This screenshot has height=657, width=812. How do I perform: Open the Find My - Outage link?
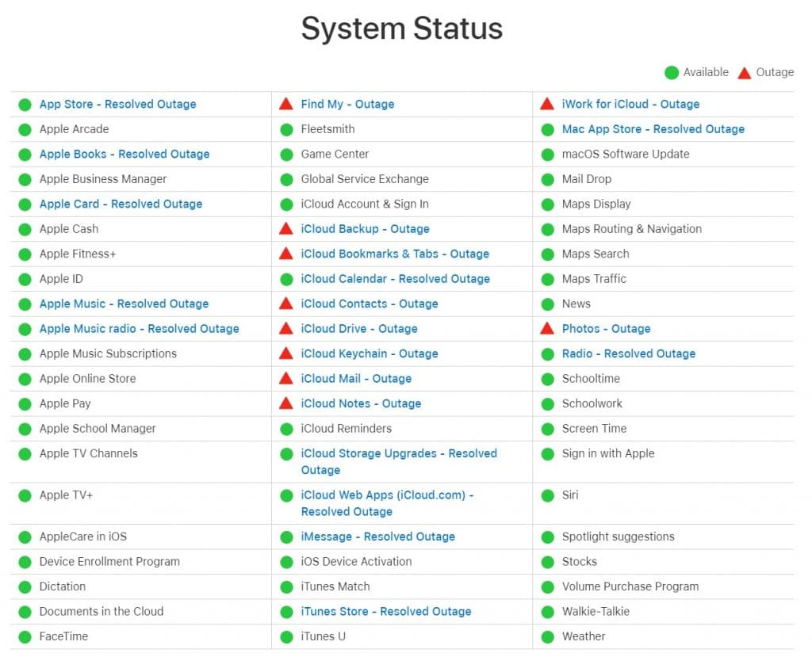pos(347,104)
